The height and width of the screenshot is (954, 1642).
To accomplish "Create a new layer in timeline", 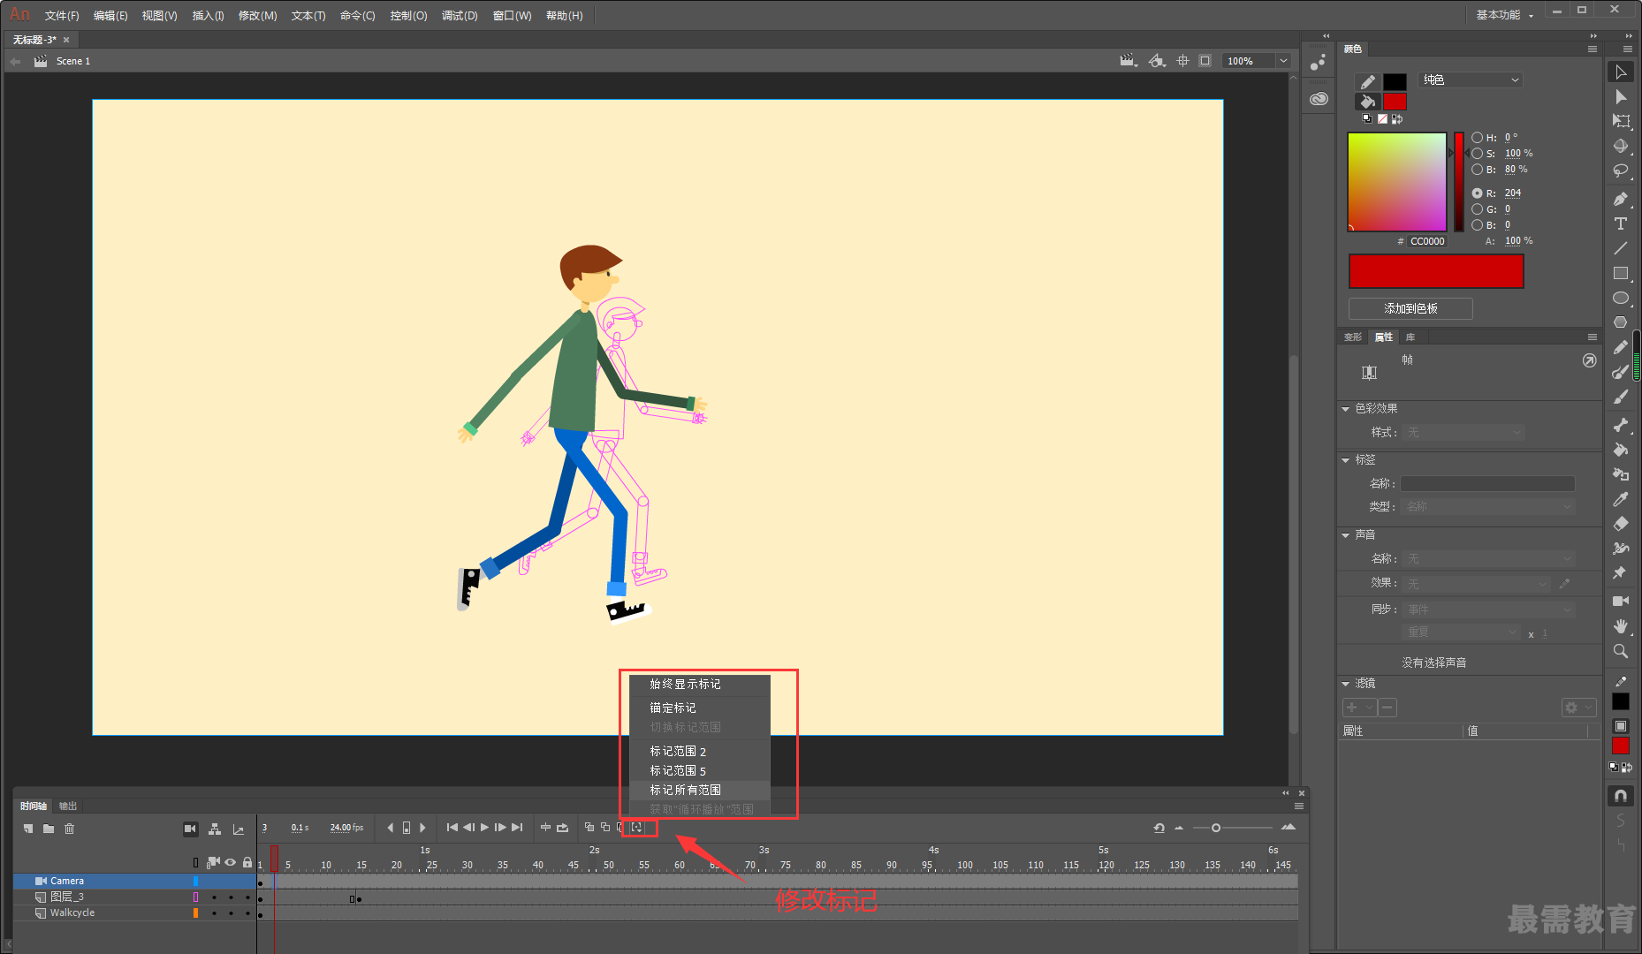I will 28,829.
